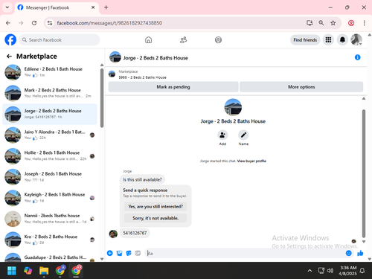Open the volume speaker tray icon
Screen dimensions: 372x279
click(x=330, y=271)
